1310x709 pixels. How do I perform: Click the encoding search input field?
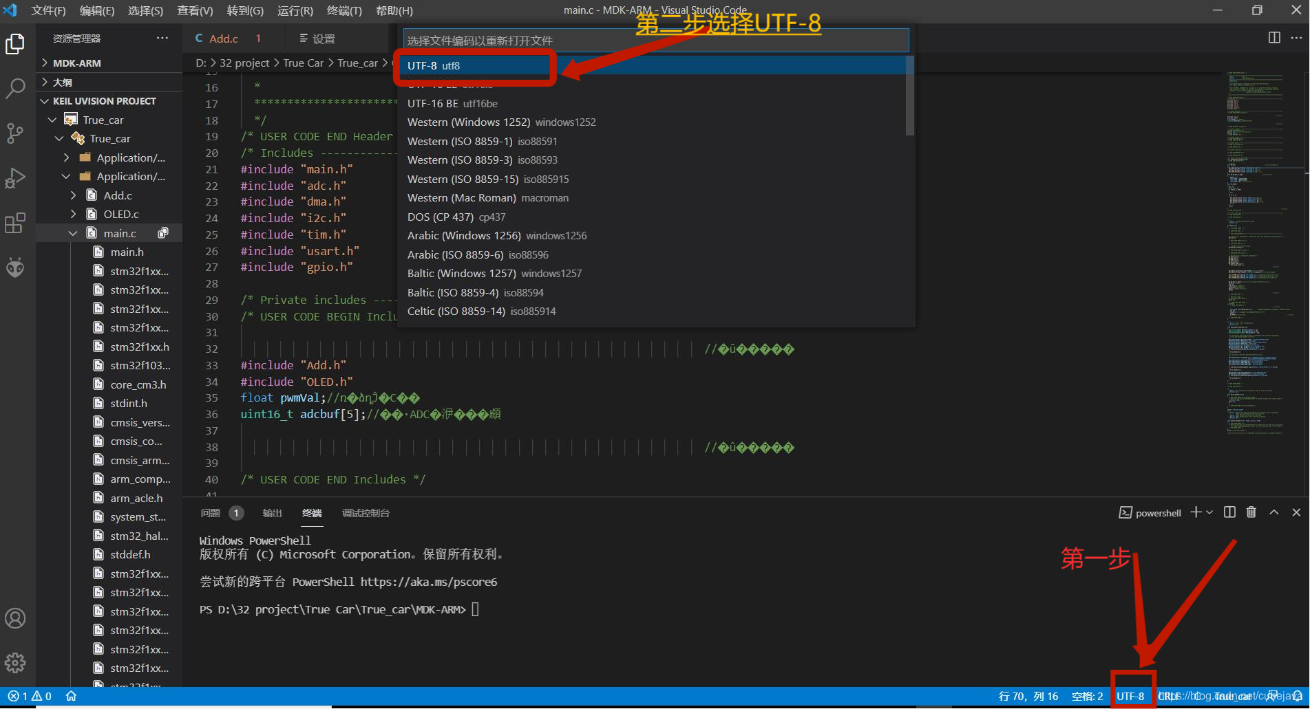pyautogui.click(x=656, y=40)
